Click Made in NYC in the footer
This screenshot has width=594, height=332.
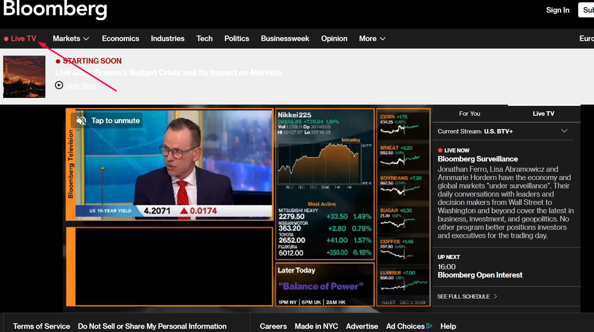coord(316,326)
